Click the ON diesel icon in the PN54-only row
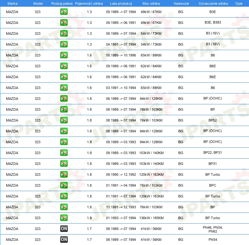The width and height of the screenshot is (249, 245). 64,240
